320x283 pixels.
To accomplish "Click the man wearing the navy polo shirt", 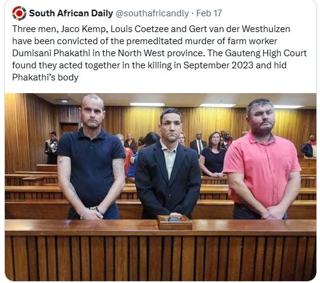I will [91, 157].
